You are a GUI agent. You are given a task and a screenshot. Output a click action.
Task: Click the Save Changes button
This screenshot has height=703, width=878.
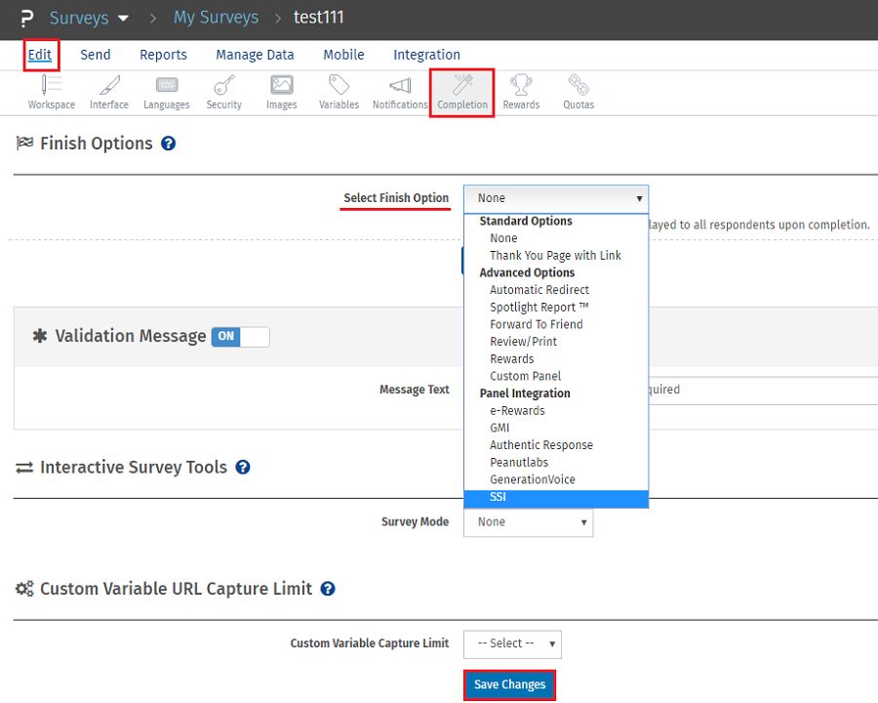[508, 685]
